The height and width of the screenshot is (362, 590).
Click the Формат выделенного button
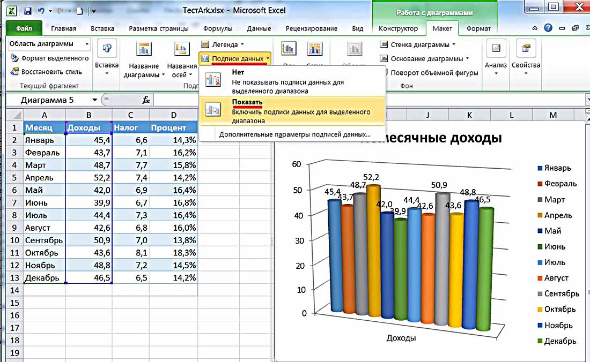[x=49, y=58]
